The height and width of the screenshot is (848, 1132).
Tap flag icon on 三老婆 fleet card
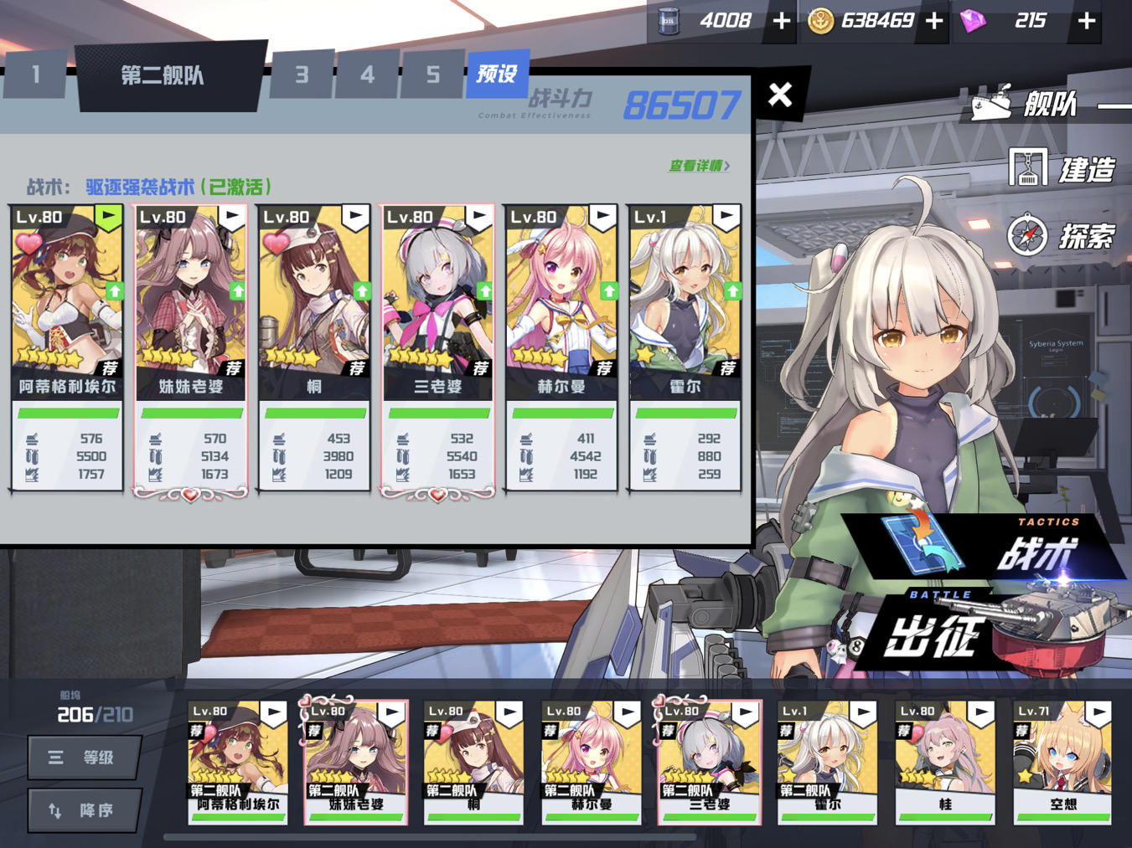point(478,218)
